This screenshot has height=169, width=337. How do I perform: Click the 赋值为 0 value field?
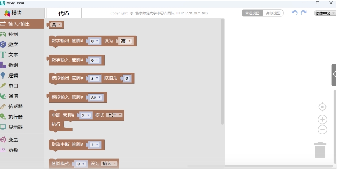pos(127,79)
